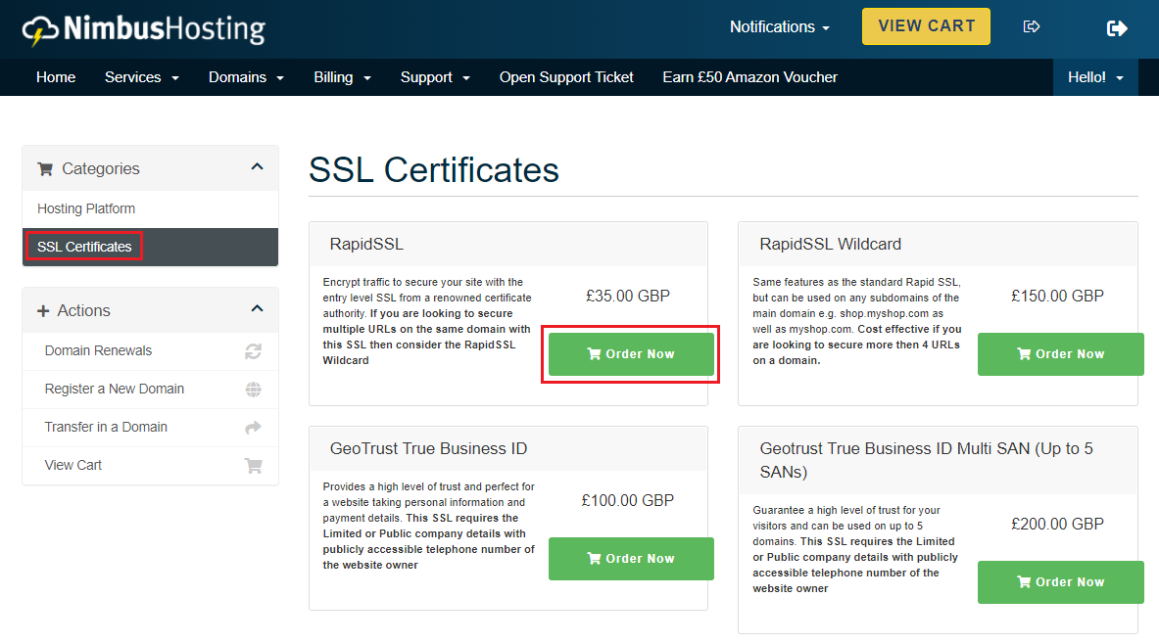Go to the Home page

56,77
